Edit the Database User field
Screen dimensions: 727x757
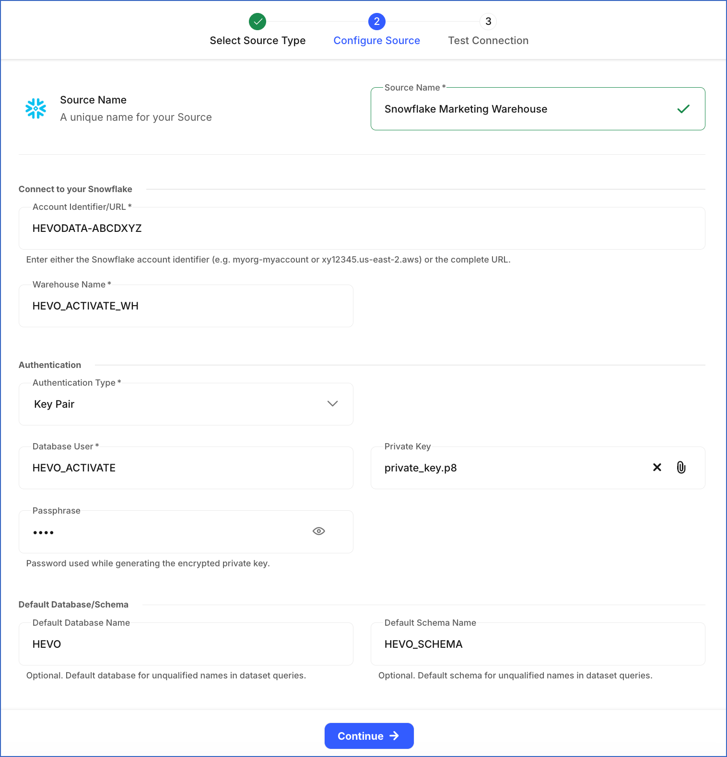point(186,468)
